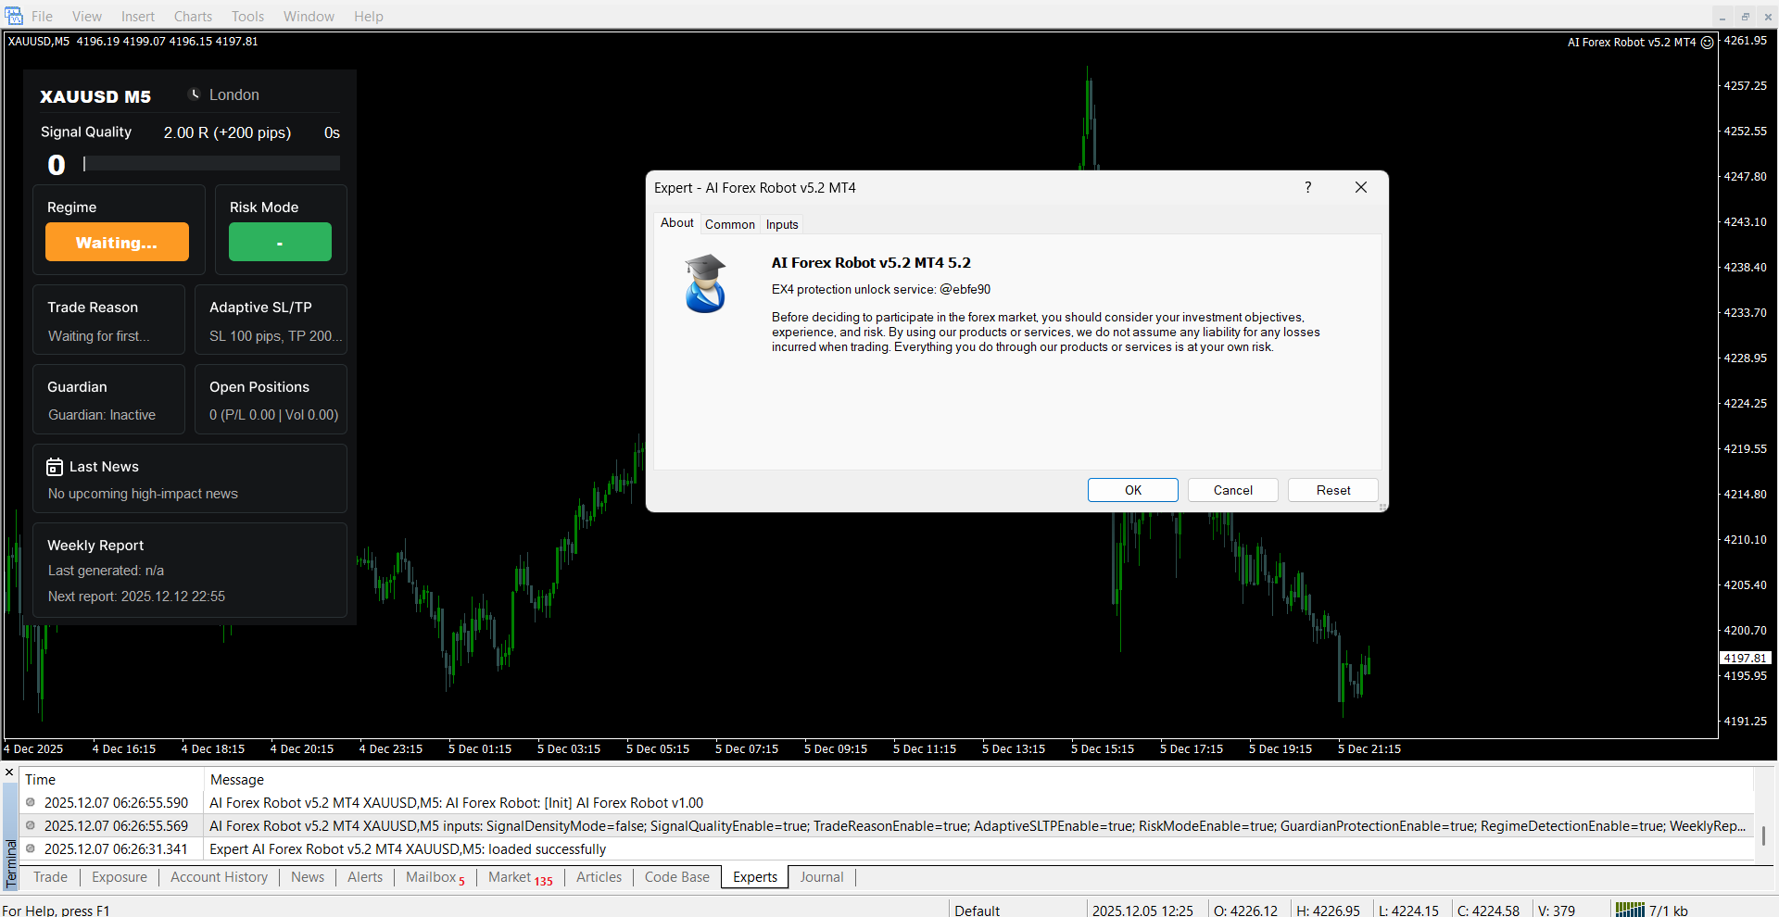Viewport: 1779px width, 917px height.
Task: Confirm the Expert dialog with OK
Action: click(x=1133, y=490)
